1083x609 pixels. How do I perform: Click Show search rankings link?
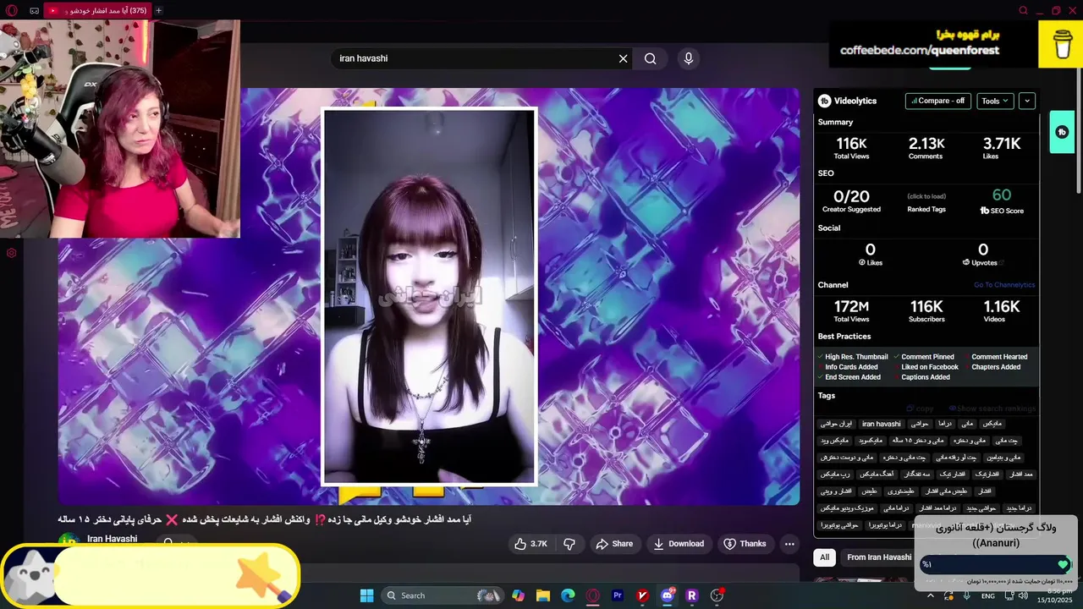(x=992, y=409)
